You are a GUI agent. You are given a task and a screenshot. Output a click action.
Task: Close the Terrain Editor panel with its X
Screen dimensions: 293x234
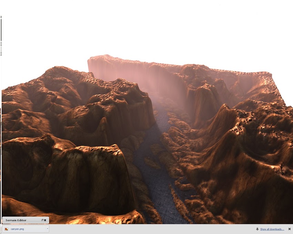[x=45, y=220]
